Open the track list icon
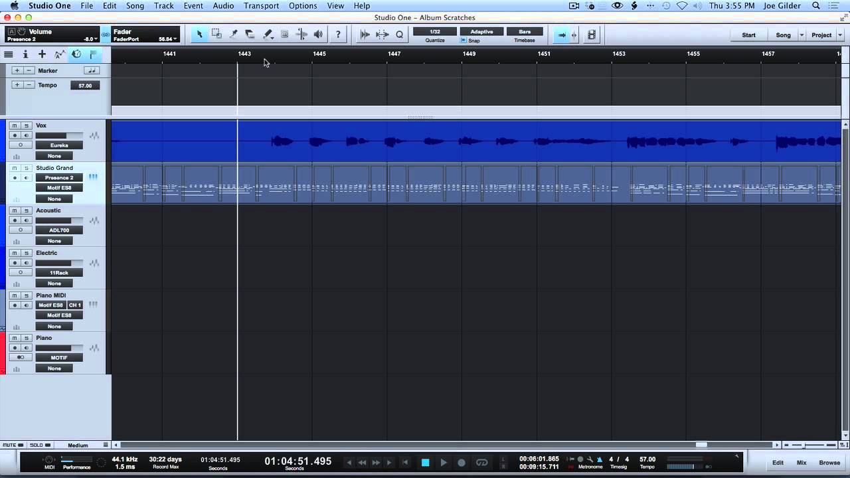Screen dimensions: 850x478 9,54
